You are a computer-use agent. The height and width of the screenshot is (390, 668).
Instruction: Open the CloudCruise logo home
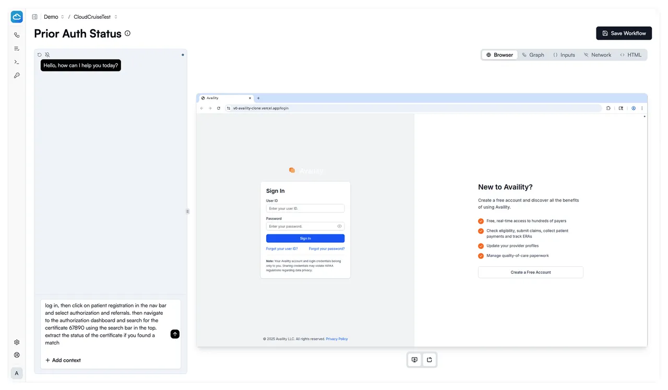click(17, 17)
